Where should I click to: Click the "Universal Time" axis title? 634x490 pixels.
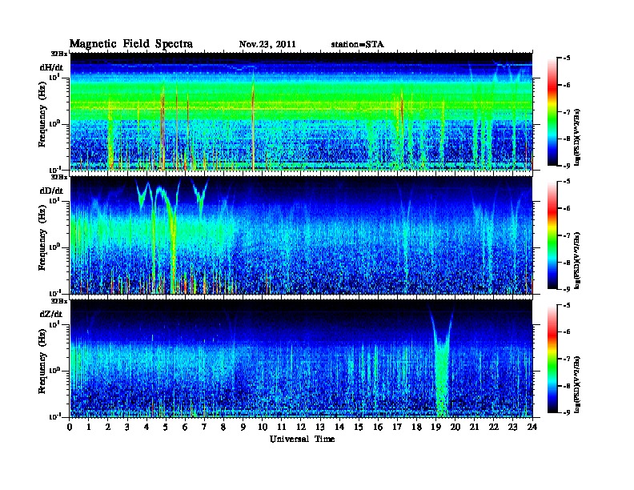coord(302,439)
